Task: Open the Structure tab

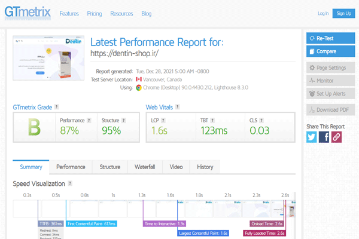Action: tap(109, 167)
